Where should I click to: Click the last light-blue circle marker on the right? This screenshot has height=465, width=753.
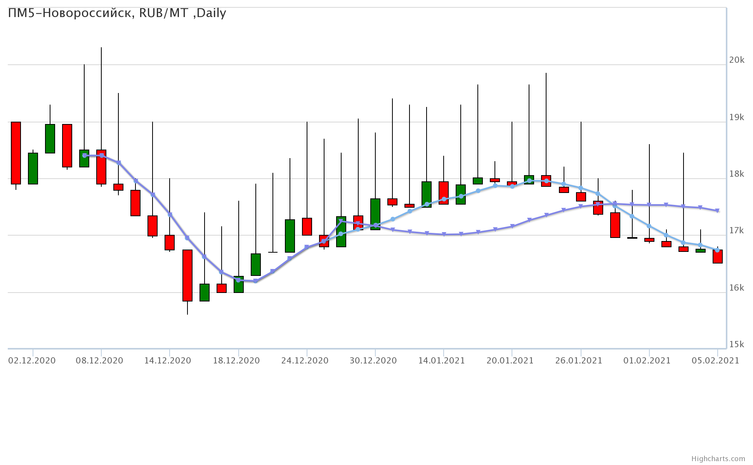point(717,250)
